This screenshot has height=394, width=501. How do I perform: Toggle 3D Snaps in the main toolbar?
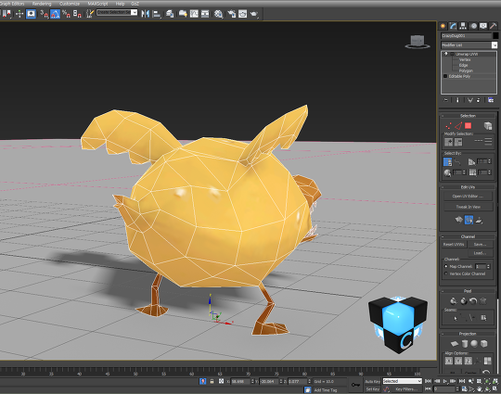pos(44,14)
